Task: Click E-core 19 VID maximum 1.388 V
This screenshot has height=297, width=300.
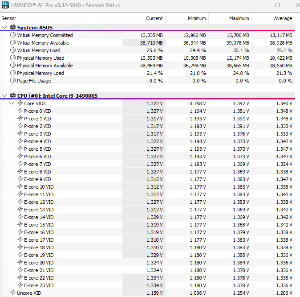Action: coord(241,255)
